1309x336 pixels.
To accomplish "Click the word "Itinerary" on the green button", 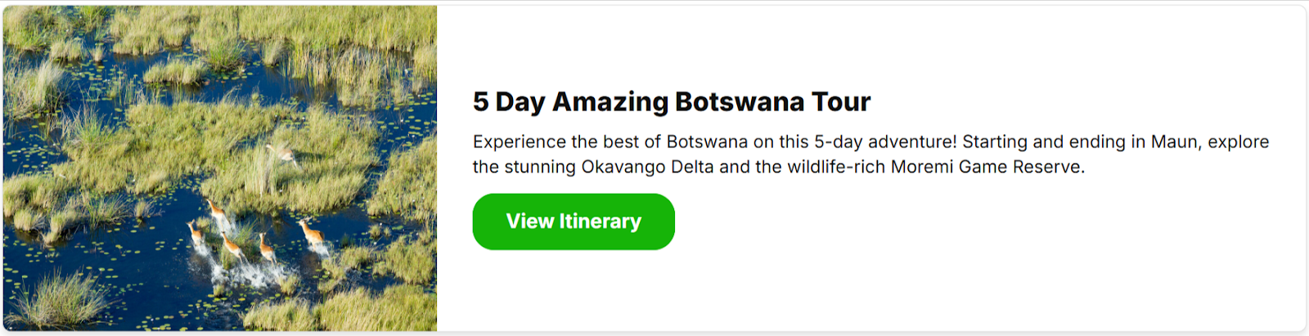I will click(x=600, y=222).
